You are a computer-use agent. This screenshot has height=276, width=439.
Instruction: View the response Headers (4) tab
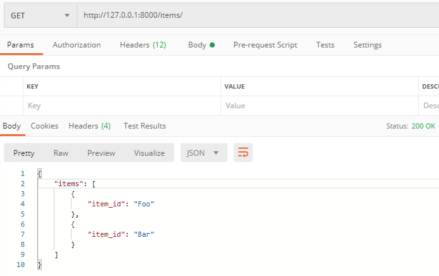click(89, 126)
